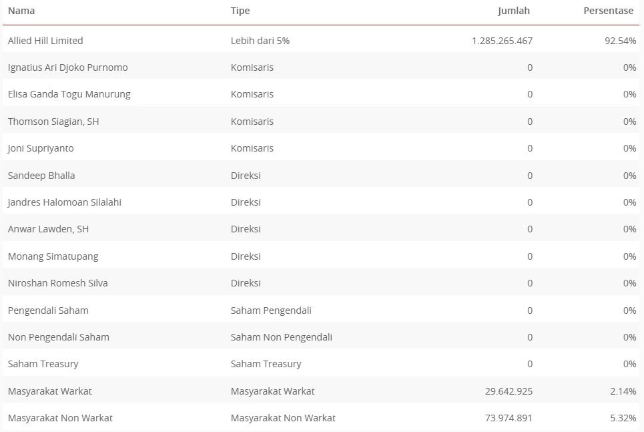This screenshot has width=644, height=432.
Task: Sort the table by the Nama column
Action: click(x=21, y=11)
